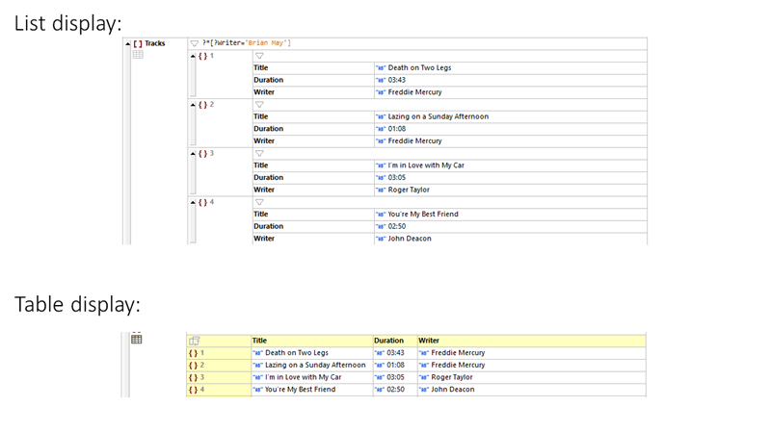Click the list display icon beside table view
Viewport: 771px width, 432px height.
[x=137, y=339]
